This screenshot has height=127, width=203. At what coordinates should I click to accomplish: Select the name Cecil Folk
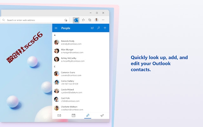[65, 98]
